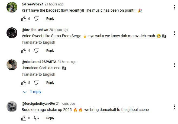Open the @FreeVybz24 profile avatar

(12, 8)
